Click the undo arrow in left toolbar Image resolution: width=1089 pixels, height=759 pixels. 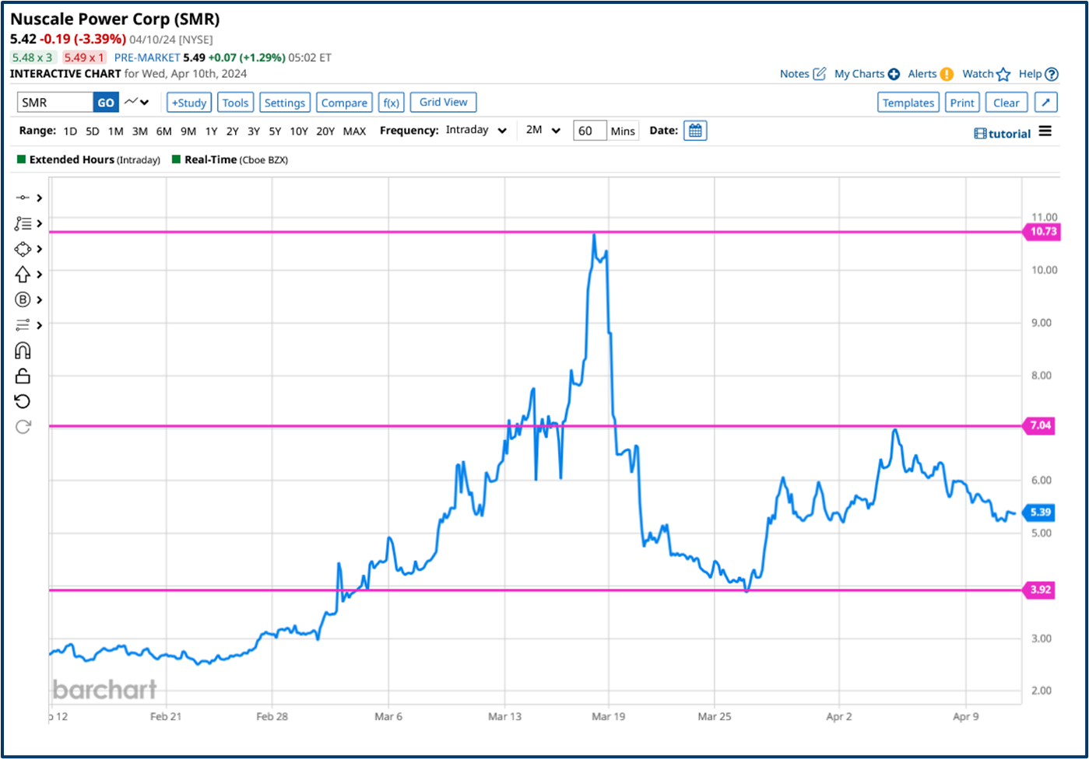tap(23, 401)
